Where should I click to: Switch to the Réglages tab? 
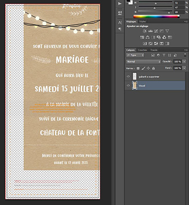[131, 22]
